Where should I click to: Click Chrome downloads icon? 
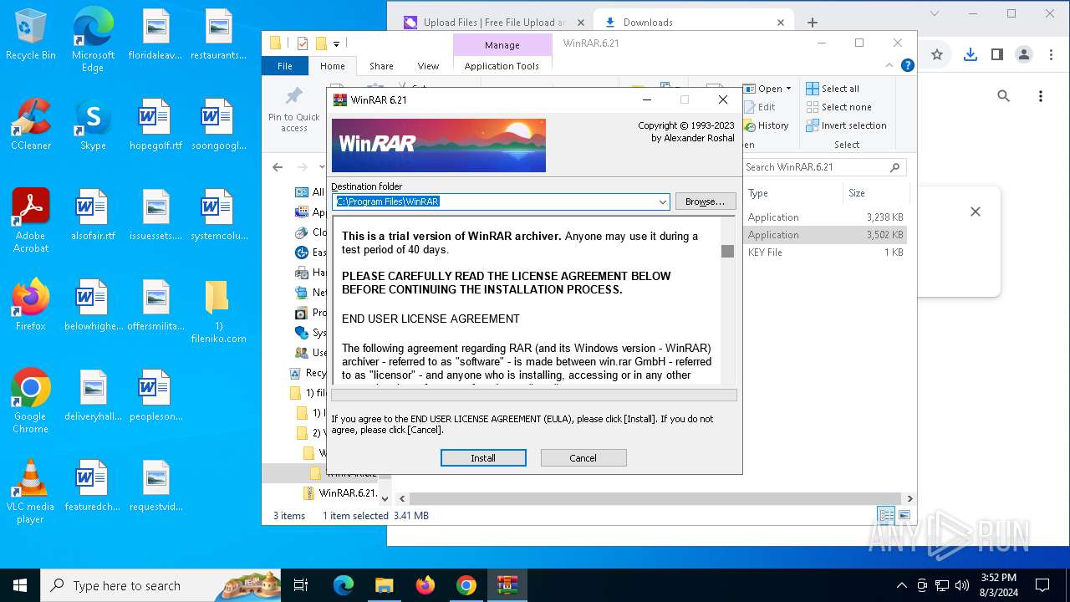click(x=970, y=54)
